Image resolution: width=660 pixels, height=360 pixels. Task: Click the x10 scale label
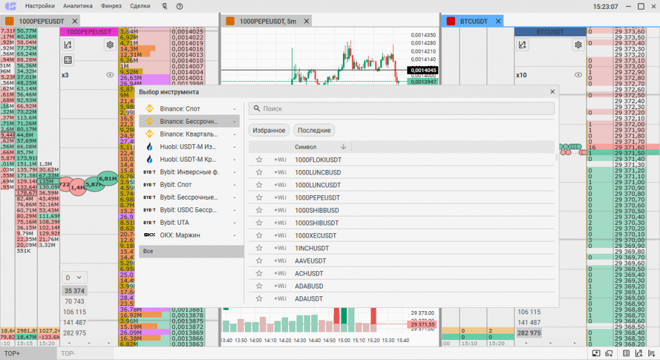click(521, 75)
